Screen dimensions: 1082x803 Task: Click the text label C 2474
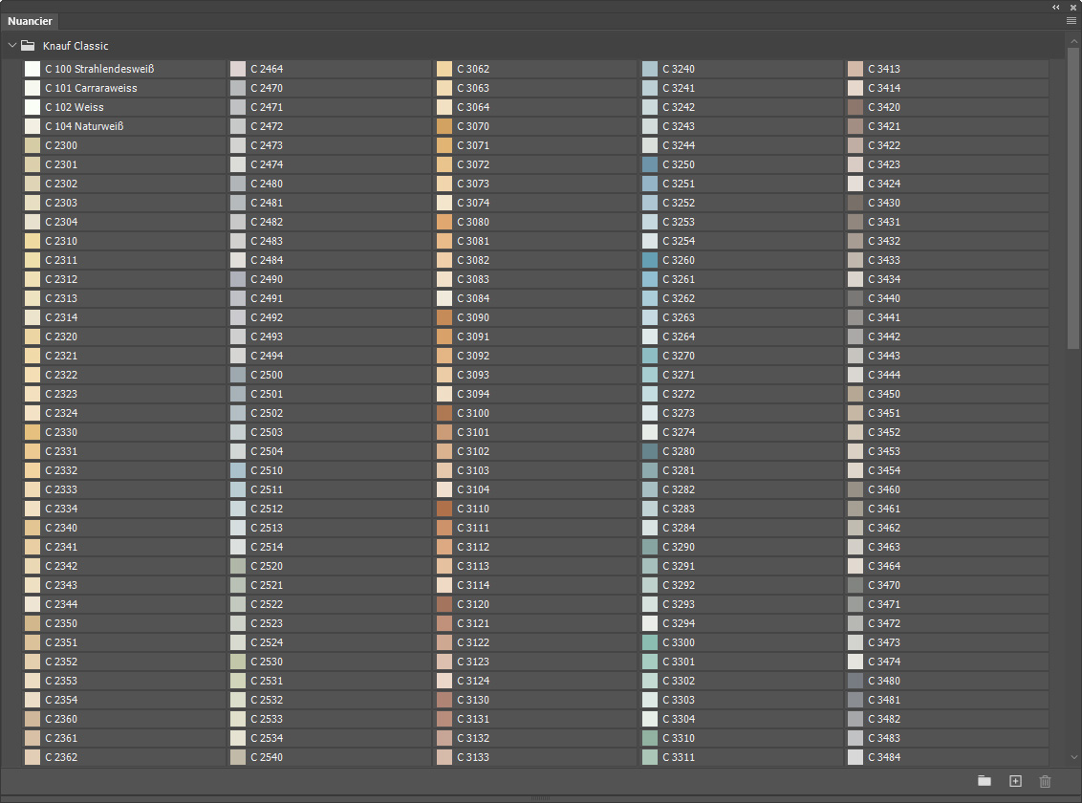(267, 164)
